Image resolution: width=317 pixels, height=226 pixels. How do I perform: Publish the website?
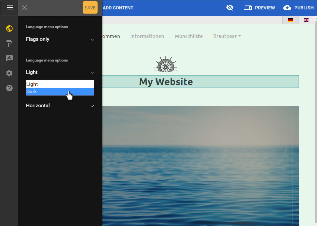(x=298, y=8)
